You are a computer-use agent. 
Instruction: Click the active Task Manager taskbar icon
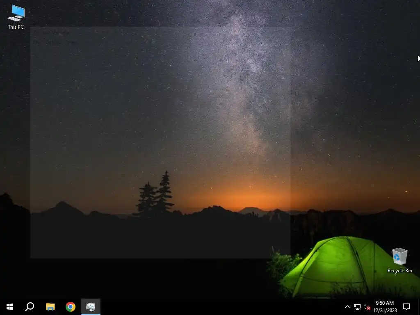point(91,307)
